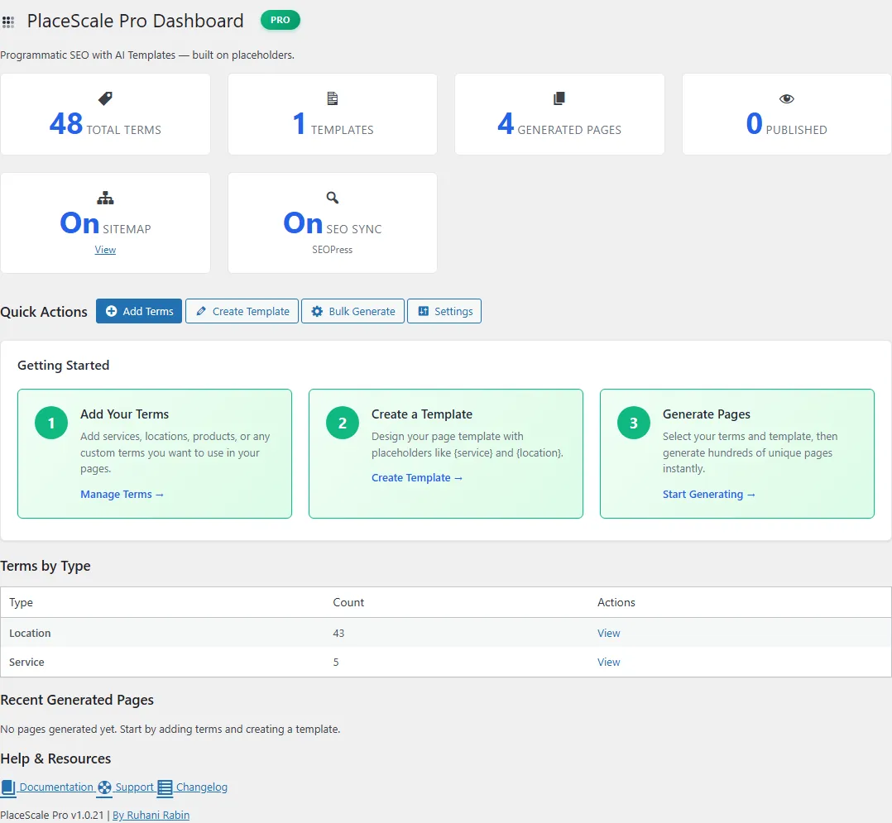This screenshot has width=892, height=823.
Task: Click the grid icon beside the dashboard title
Action: (8, 20)
